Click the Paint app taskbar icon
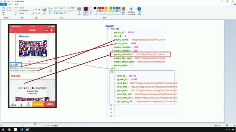The height and width of the screenshot is (132, 236). [x=27, y=130]
